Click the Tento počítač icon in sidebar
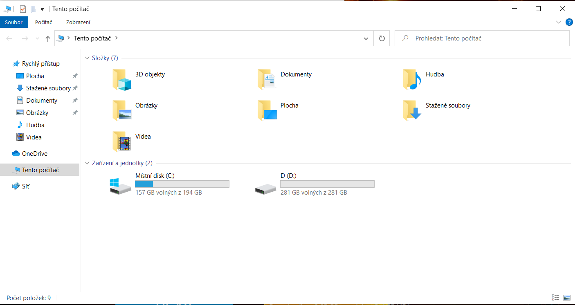Viewport: 575px width, 305px height. coord(16,170)
